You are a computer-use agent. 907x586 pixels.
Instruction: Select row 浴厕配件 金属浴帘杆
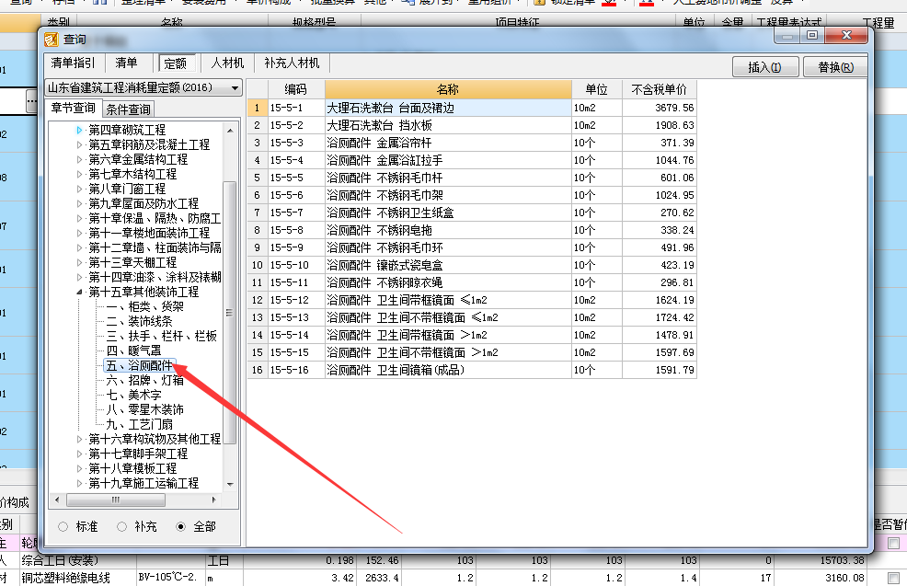472,143
